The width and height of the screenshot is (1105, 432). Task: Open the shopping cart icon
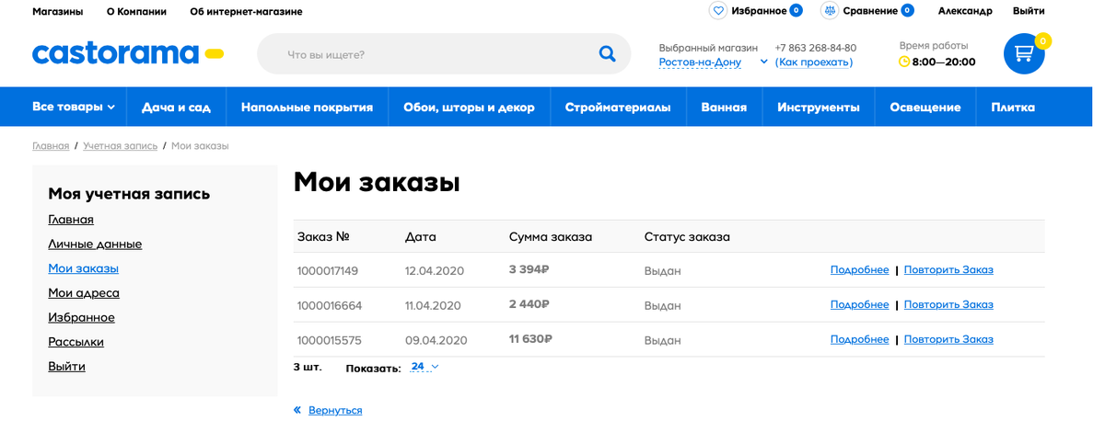click(x=1024, y=53)
